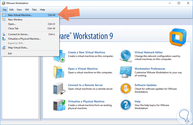The width and height of the screenshot is (193, 125).
Task: Click 'Create a virtual machine on this computer.' text
Action: point(91,56)
